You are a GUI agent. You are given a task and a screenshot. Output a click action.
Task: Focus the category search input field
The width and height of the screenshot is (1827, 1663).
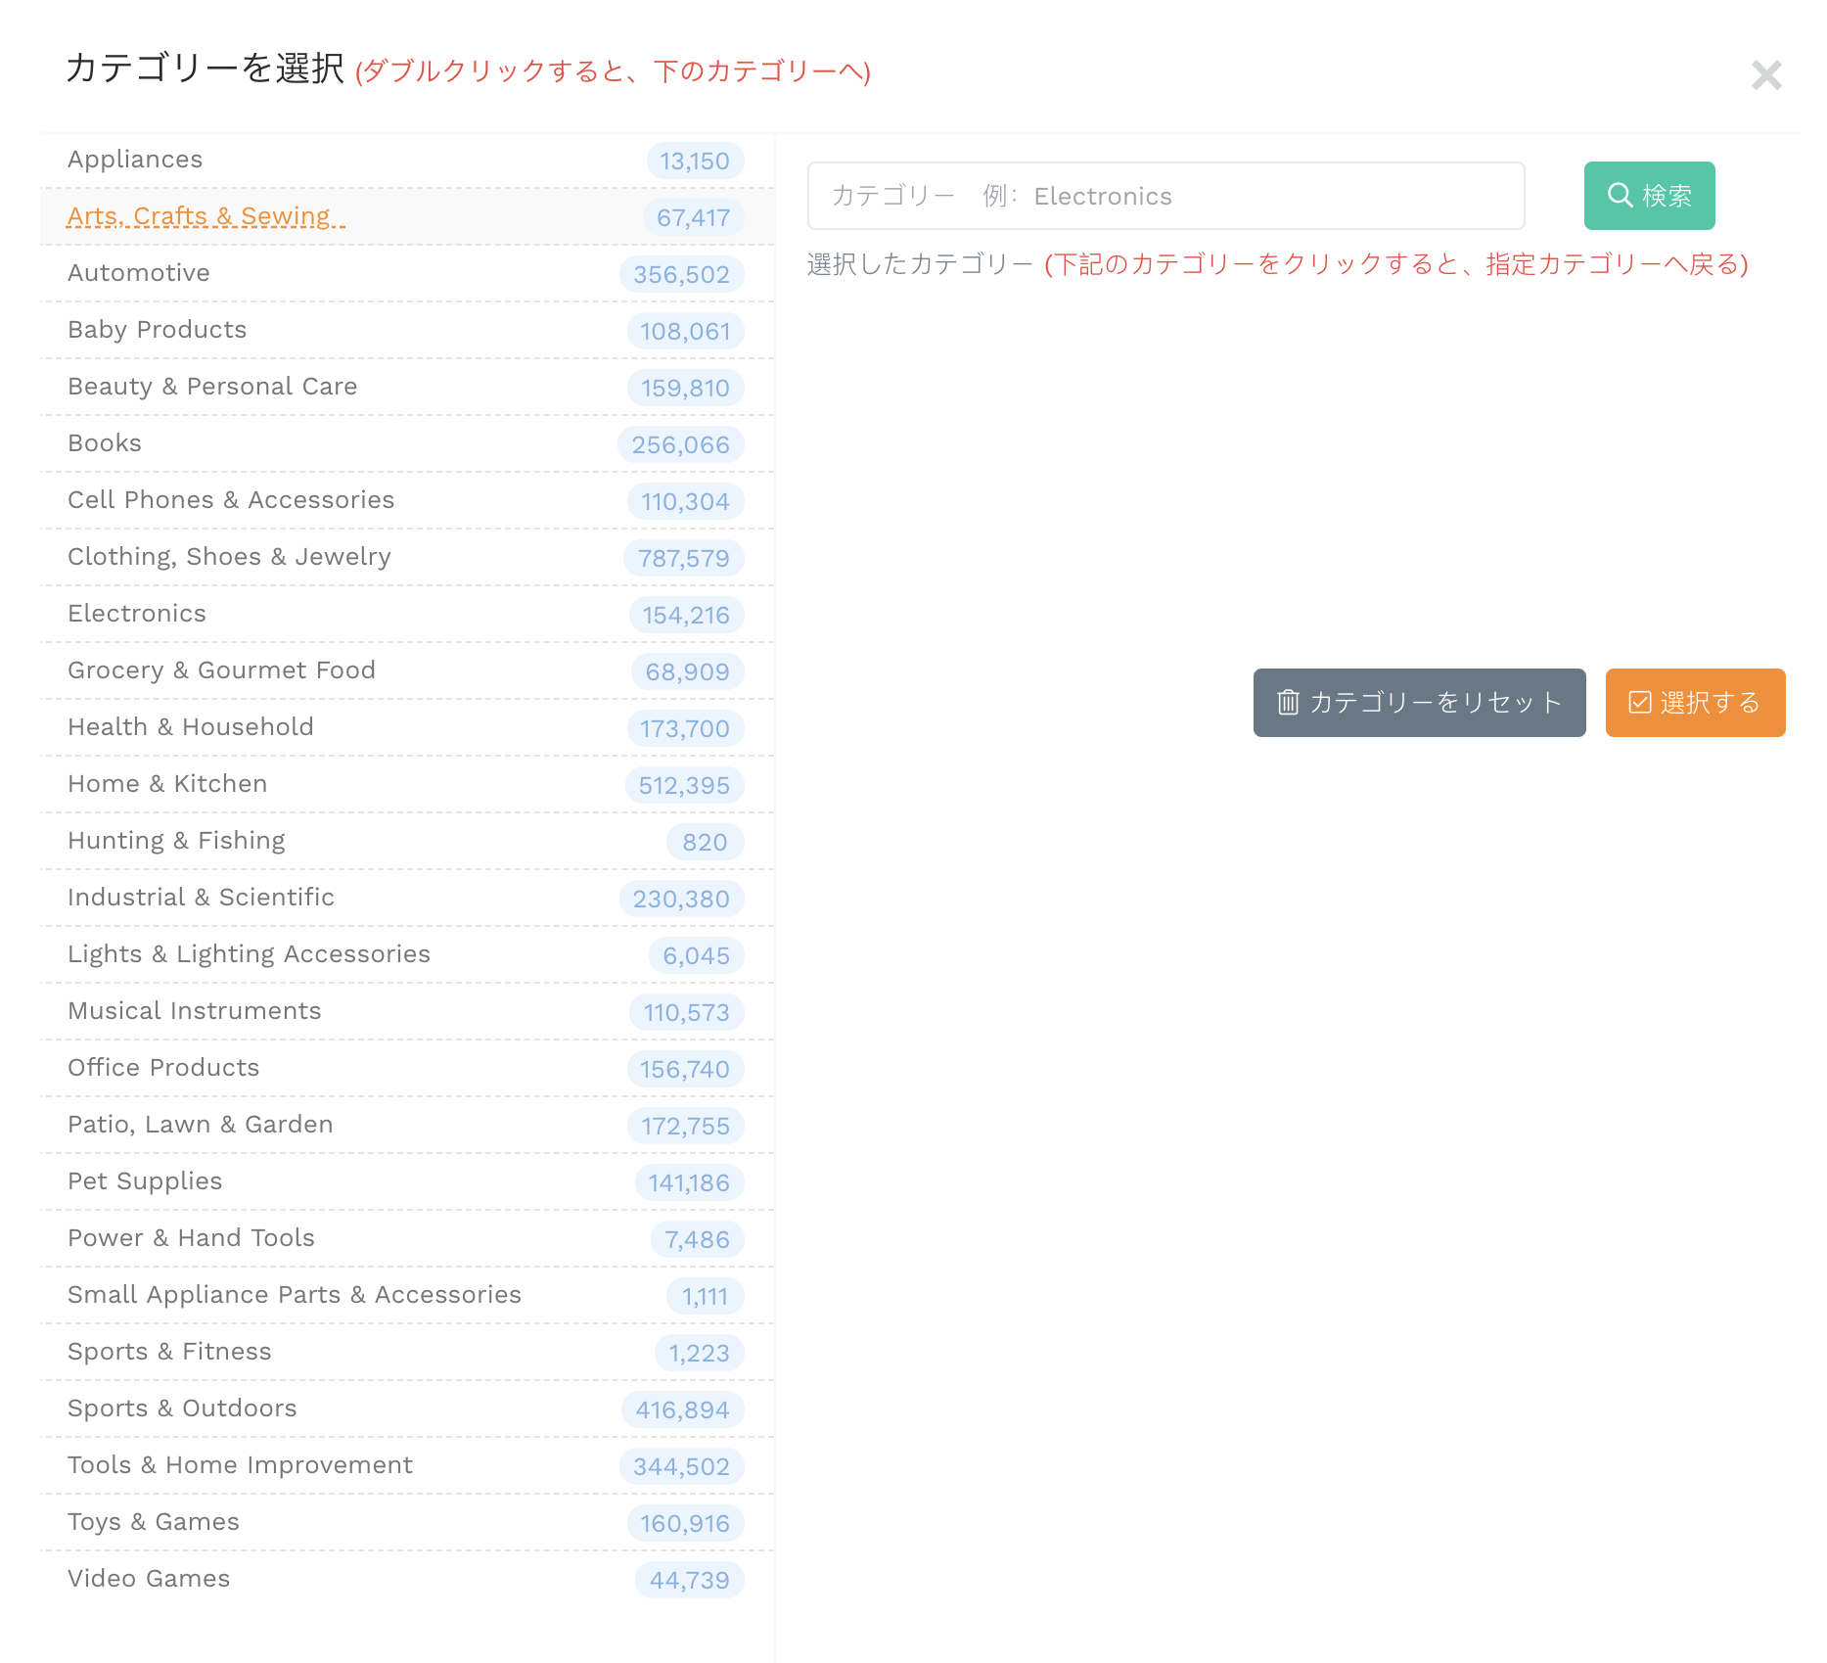tap(1165, 196)
